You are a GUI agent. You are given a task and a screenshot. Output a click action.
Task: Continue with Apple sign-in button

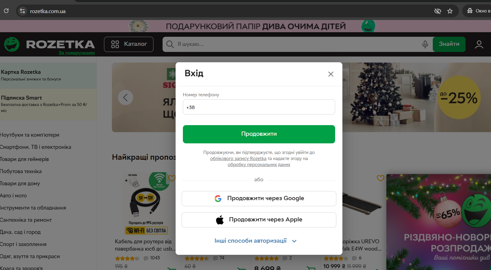click(259, 220)
